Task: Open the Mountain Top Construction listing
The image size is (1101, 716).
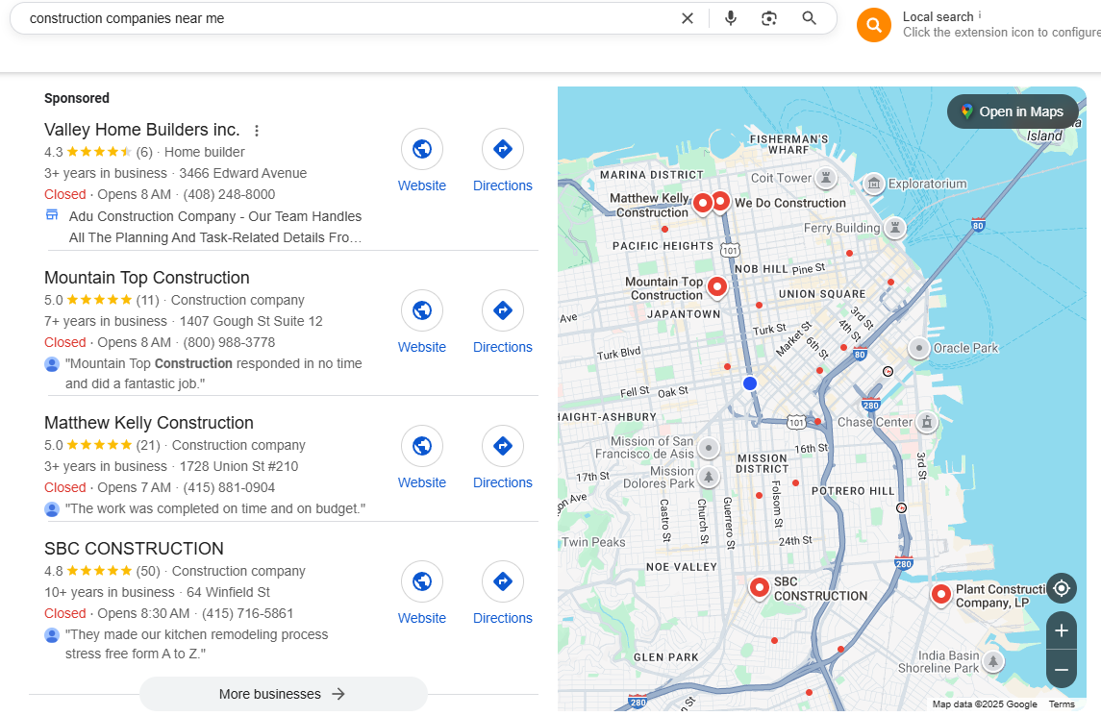Action: pos(146,278)
